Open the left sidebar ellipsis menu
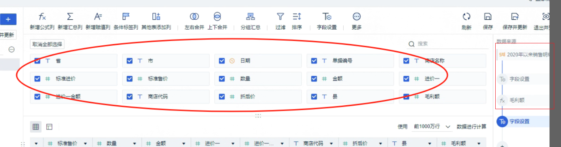The width and height of the screenshot is (561, 147). pos(11,49)
